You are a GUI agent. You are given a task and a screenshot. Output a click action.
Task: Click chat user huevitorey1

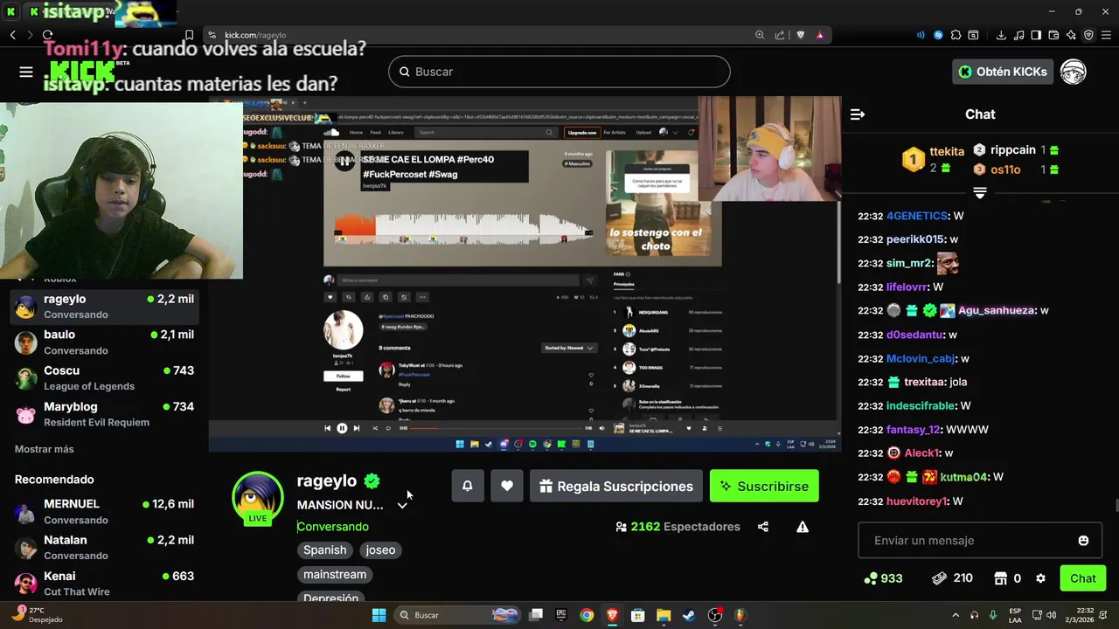[917, 501]
